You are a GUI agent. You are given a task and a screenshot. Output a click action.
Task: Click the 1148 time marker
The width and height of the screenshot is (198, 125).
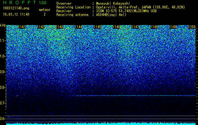tap(154, 27)
